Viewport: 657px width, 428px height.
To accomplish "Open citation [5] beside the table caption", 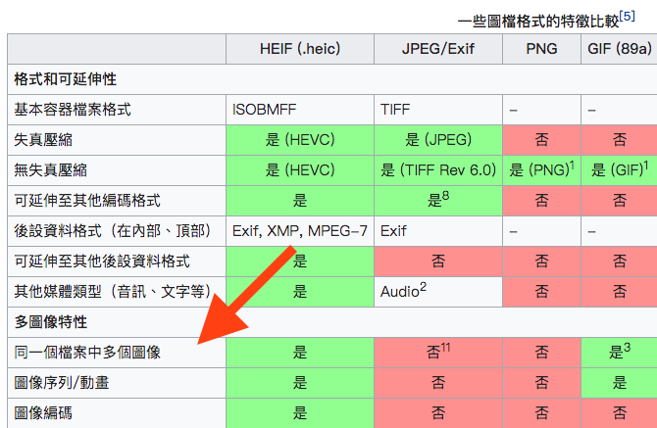I will (x=628, y=17).
